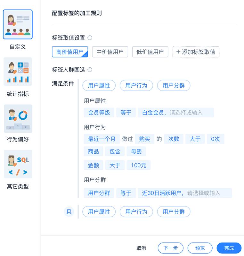Click the 白金会员 value input field
Image resolution: width=244 pixels, height=256 pixels.
pyautogui.click(x=176, y=113)
